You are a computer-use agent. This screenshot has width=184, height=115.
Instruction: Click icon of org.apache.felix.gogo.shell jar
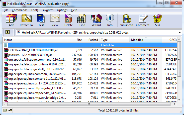(6, 69)
